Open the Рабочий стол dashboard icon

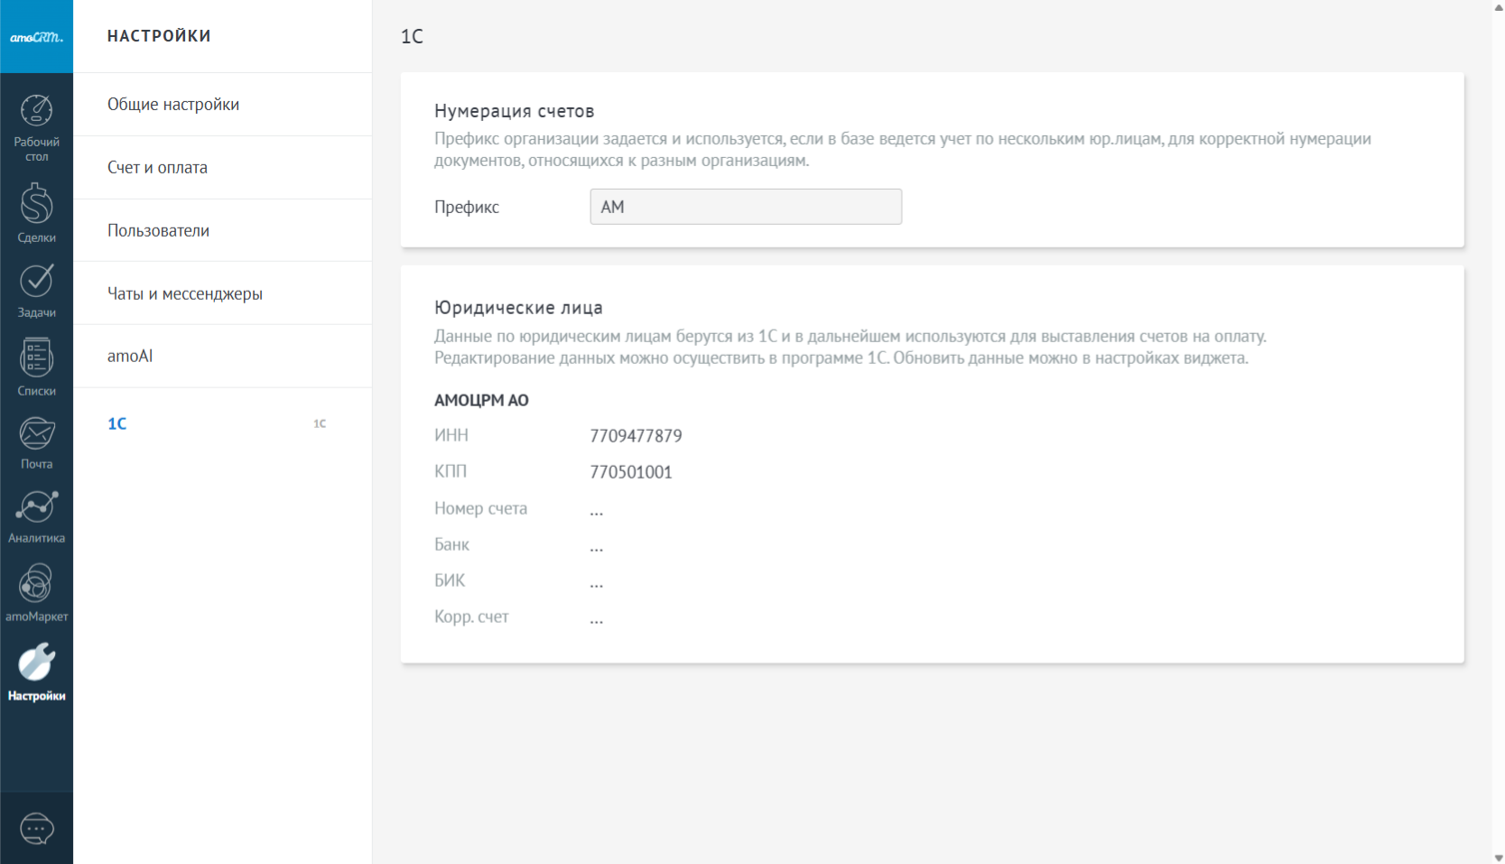pyautogui.click(x=36, y=127)
